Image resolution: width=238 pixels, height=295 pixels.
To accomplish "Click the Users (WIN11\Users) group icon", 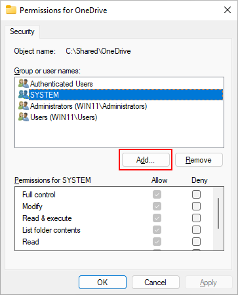I will 24,117.
